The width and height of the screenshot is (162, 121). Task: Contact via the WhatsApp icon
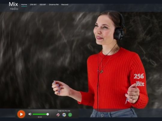[70, 115]
